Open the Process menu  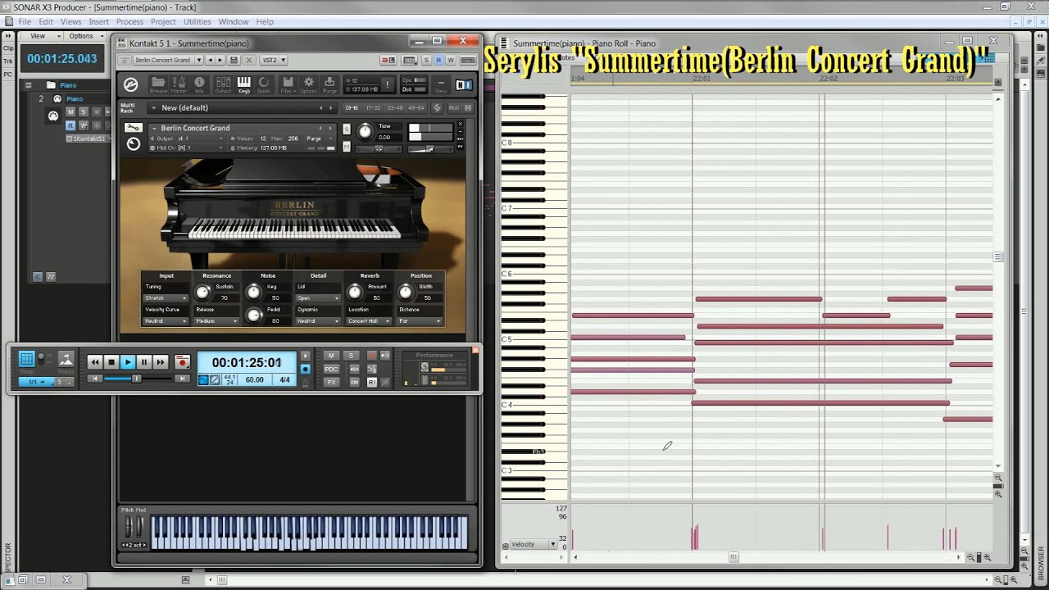pyautogui.click(x=129, y=21)
